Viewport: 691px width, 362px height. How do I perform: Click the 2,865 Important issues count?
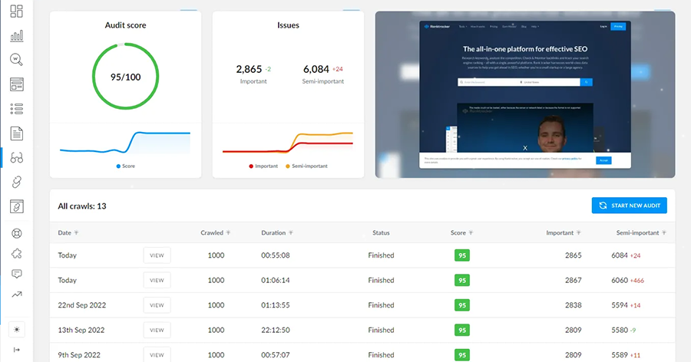coord(249,69)
